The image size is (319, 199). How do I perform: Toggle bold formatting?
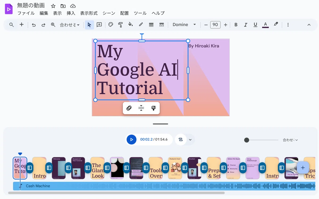236,25
